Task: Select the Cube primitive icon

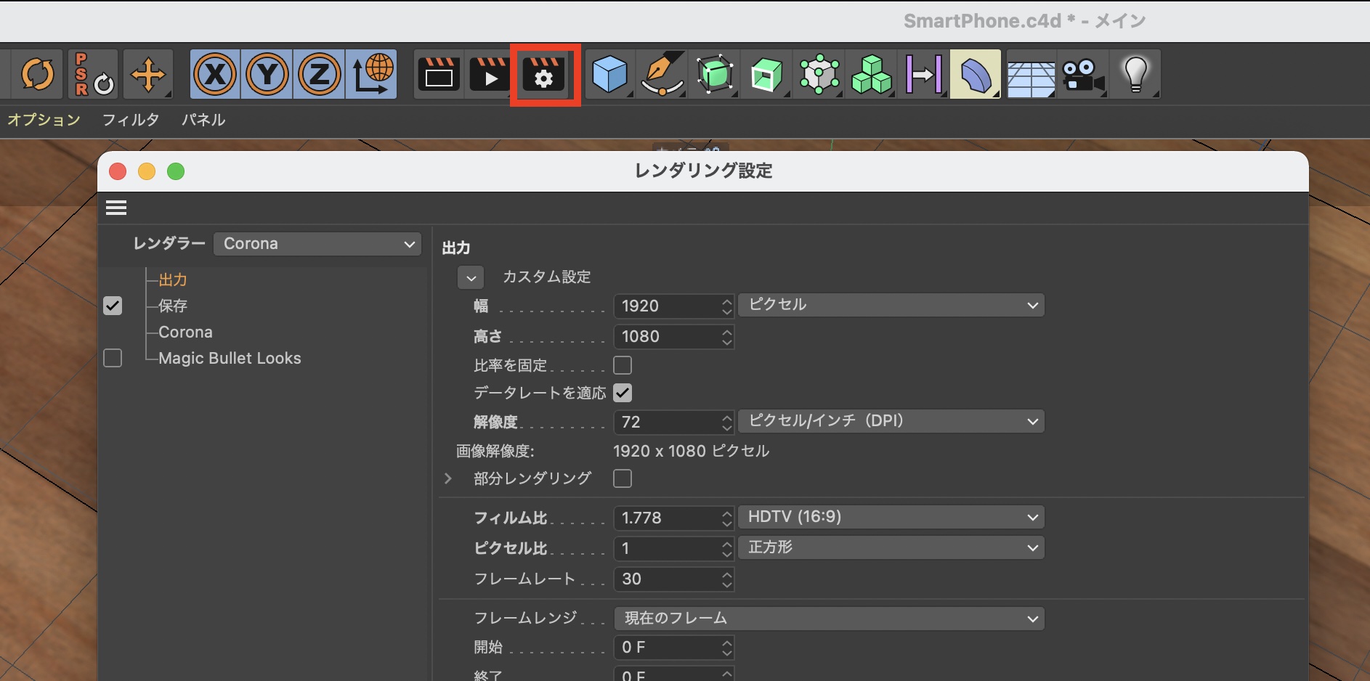Action: [609, 75]
